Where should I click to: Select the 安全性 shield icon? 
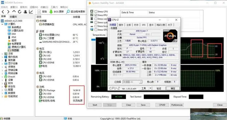pos(6,86)
